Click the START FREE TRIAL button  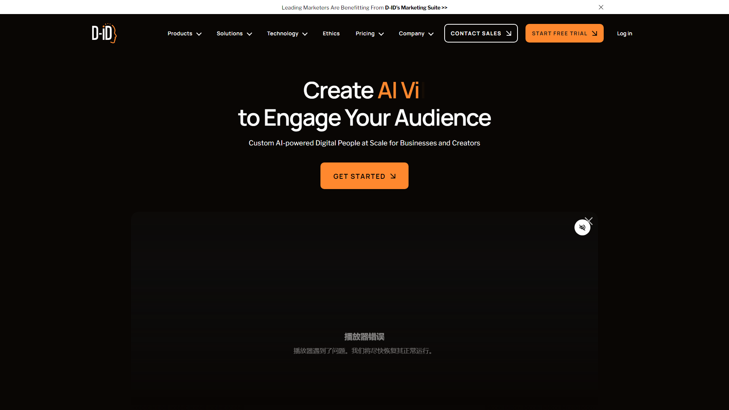pos(564,33)
